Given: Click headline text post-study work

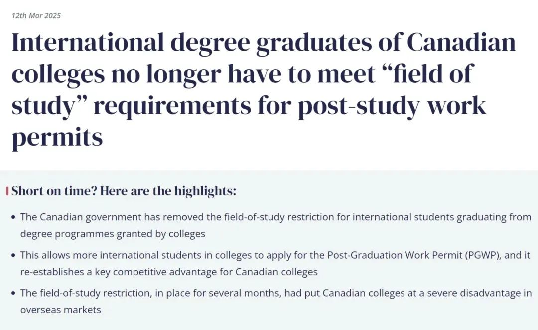Looking at the screenshot, I should click(x=392, y=106).
